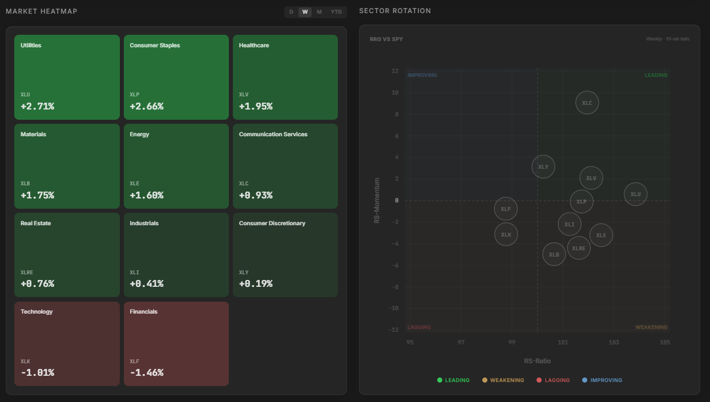Click the IMPROVING quadrant label in chart

[422, 75]
